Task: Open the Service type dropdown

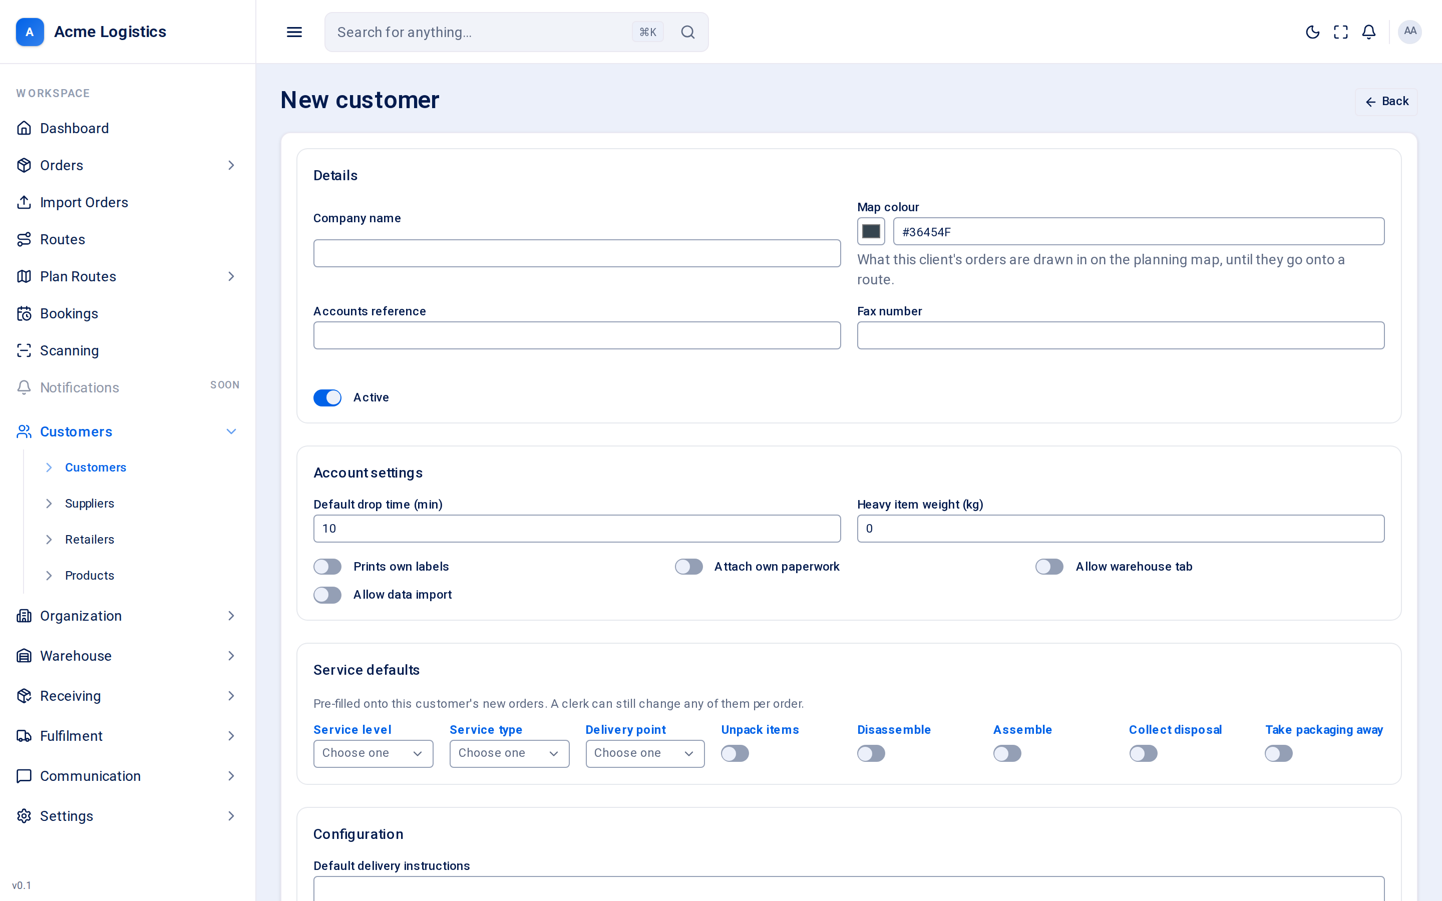Action: [510, 754]
